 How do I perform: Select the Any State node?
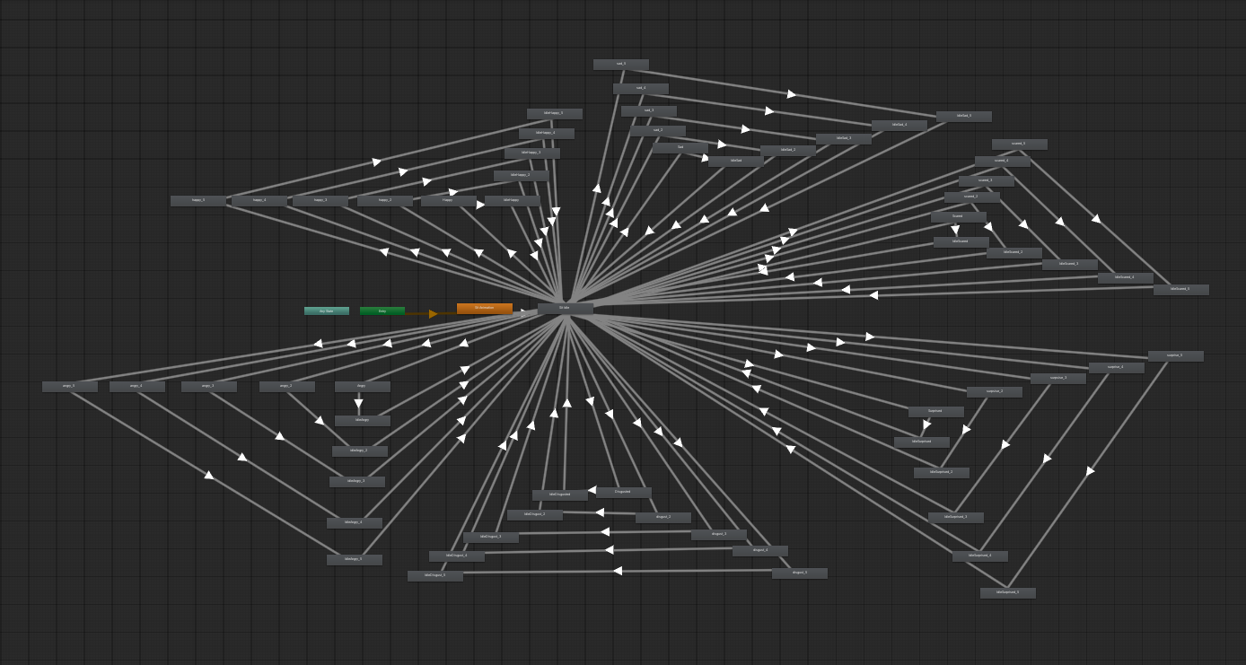point(327,311)
